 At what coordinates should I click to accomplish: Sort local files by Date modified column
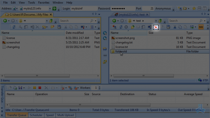(x=78, y=33)
